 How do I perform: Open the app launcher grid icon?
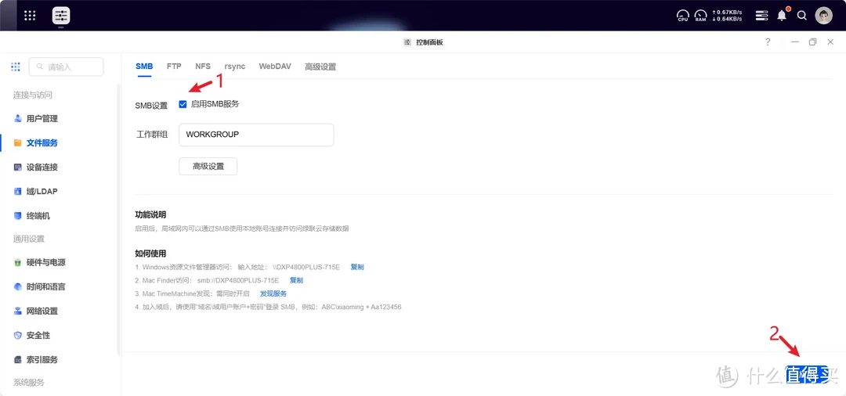[x=30, y=15]
